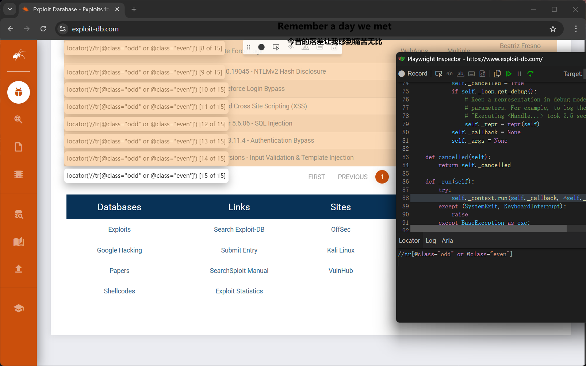Image resolution: width=586 pixels, height=366 pixels.
Task: Click the site information icon in address bar
Action: 63,29
